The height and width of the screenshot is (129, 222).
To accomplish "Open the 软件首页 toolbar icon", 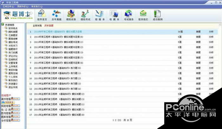I will pyautogui.click(x=42, y=15).
